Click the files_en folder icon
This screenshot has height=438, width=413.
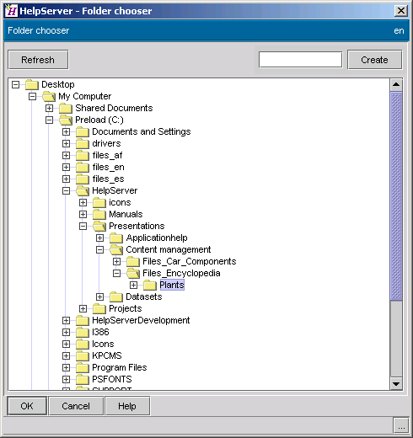83,167
